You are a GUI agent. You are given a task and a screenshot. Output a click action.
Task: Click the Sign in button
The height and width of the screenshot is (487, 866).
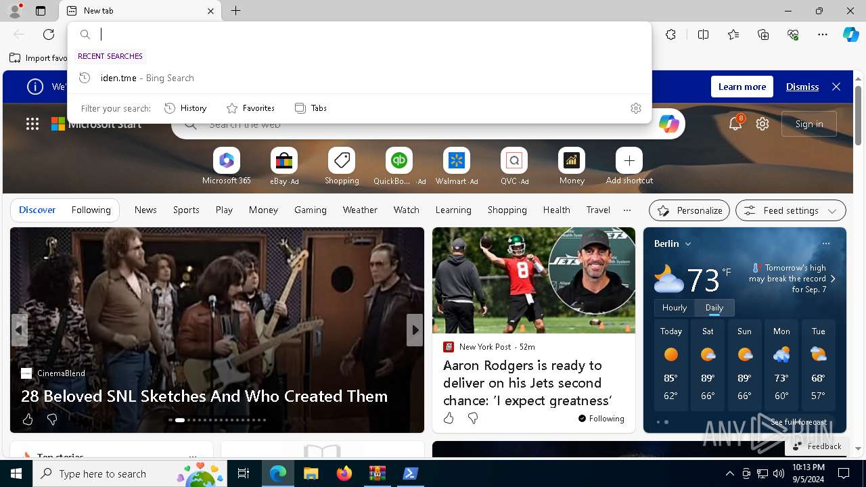click(809, 124)
